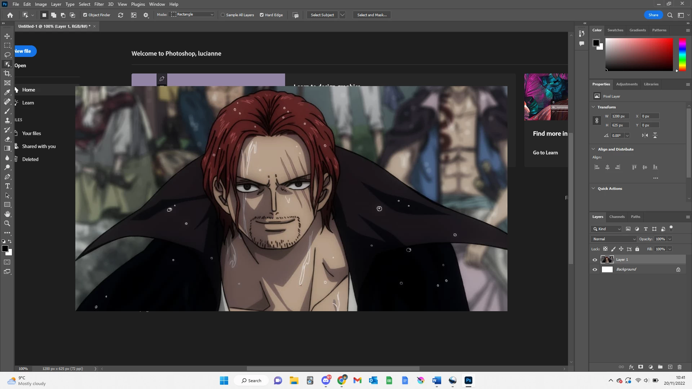
Task: Collapse the Quick Actions section
Action: tap(594, 188)
